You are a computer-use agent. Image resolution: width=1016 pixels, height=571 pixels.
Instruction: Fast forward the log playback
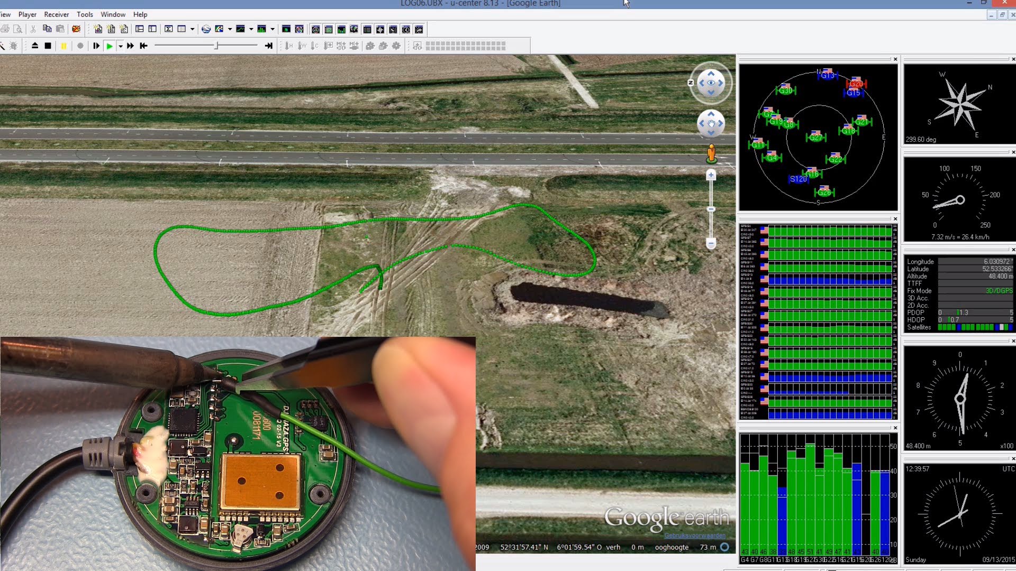pos(130,46)
